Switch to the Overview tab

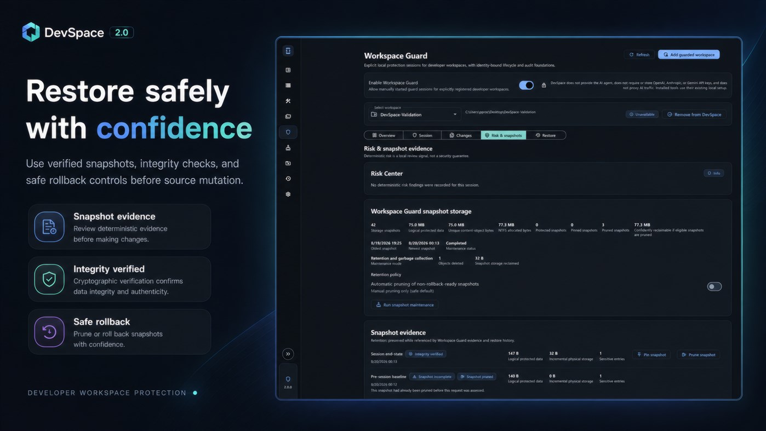[384, 135]
